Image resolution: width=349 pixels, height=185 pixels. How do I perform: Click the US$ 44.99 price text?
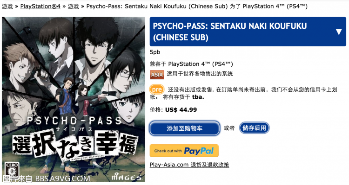coord(181,110)
